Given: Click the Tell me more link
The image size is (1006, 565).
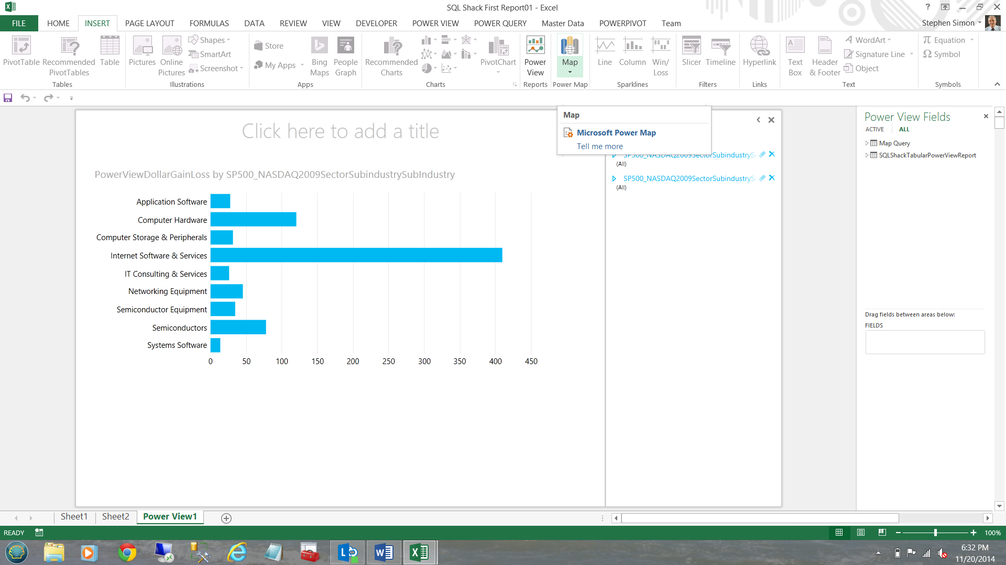Looking at the screenshot, I should [x=600, y=146].
